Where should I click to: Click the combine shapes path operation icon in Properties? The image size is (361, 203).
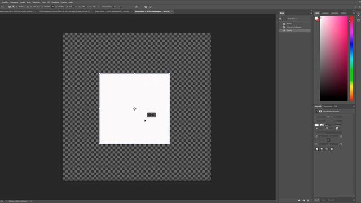click(317, 149)
